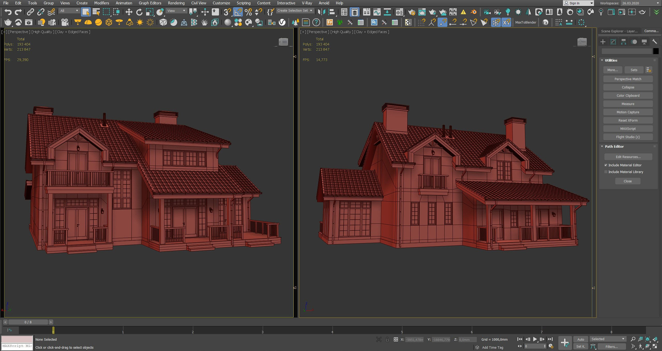Uncheck Include Material Editor
Viewport: 662px width, 351px height.
[x=606, y=165]
